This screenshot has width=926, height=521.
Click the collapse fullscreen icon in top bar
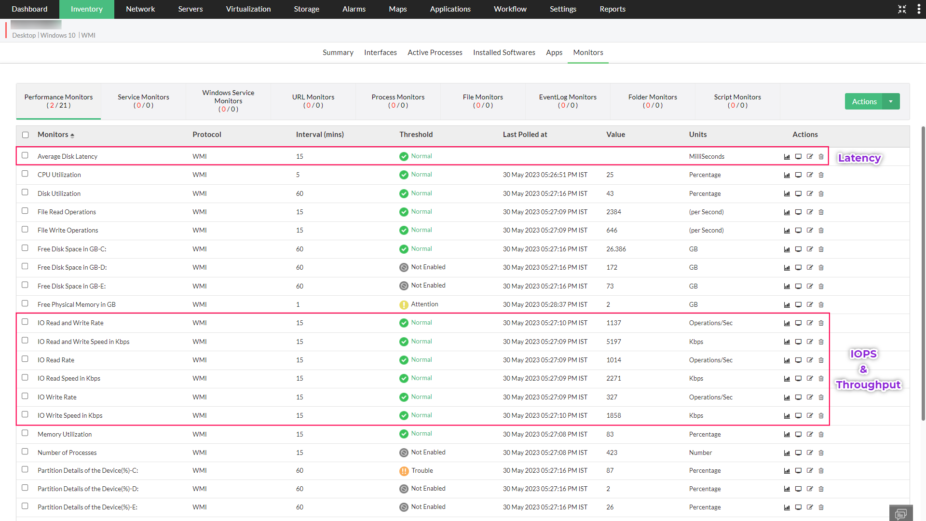coord(902,9)
